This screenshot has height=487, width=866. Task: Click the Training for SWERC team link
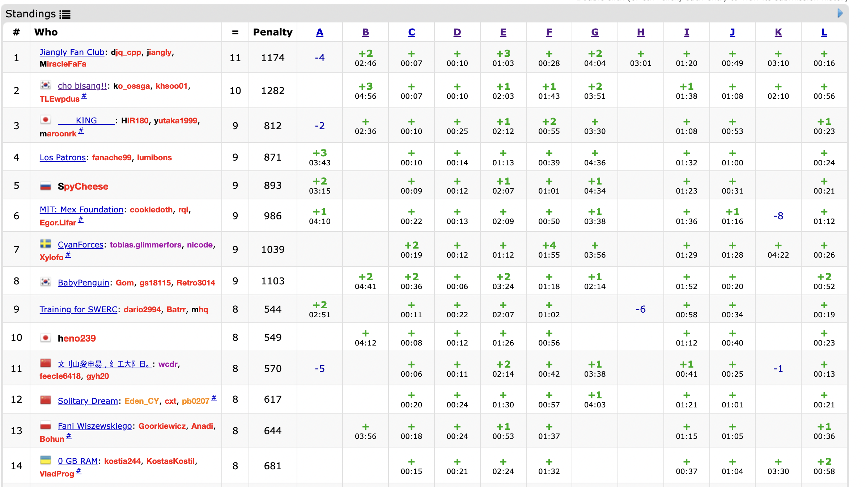[x=78, y=310]
